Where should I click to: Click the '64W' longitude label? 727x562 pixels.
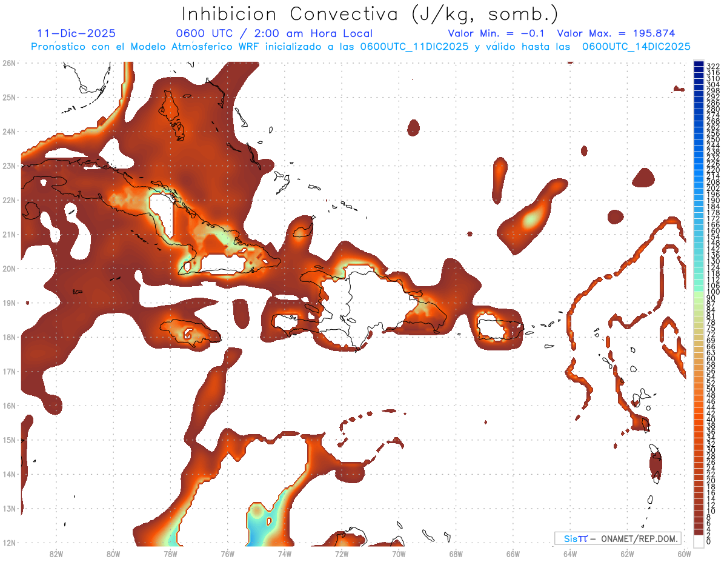coord(570,554)
